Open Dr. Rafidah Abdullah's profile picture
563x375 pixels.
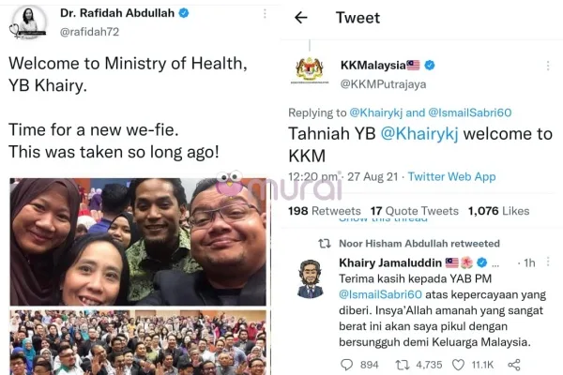pyautogui.click(x=28, y=22)
